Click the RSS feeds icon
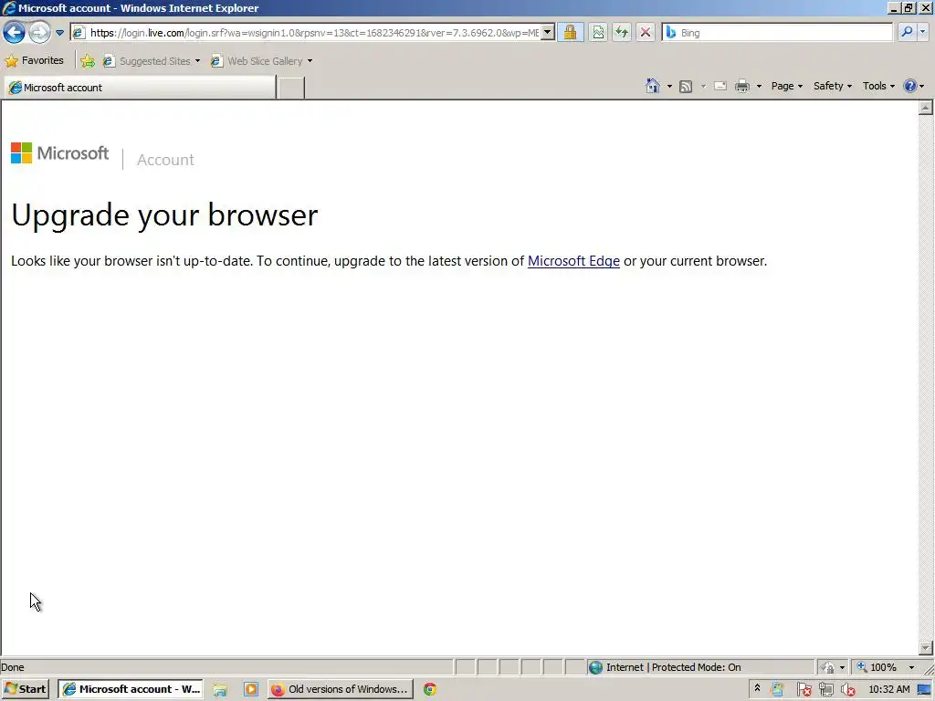The image size is (935, 701). [x=686, y=87]
